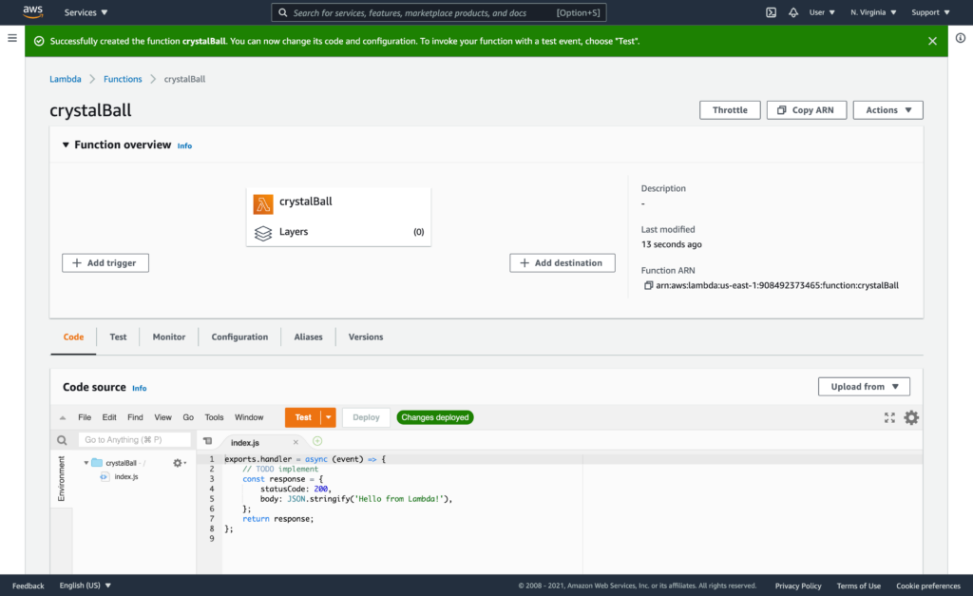
Task: Click the Throttle button
Action: pos(730,110)
